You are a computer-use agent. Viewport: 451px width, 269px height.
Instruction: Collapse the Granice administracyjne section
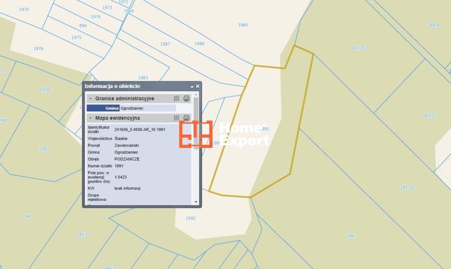[90, 99]
